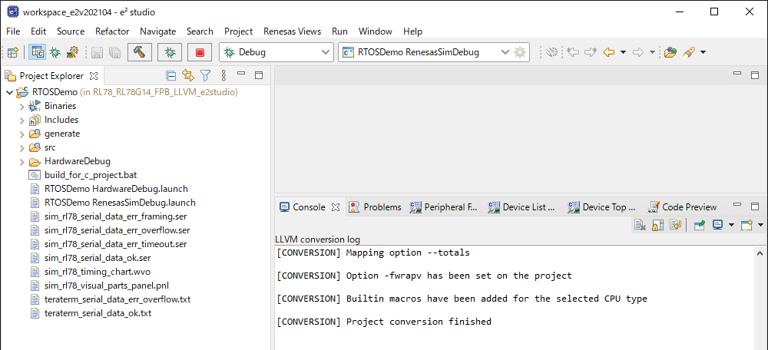Click the Build hammer button
768x350 pixels.
pos(140,52)
